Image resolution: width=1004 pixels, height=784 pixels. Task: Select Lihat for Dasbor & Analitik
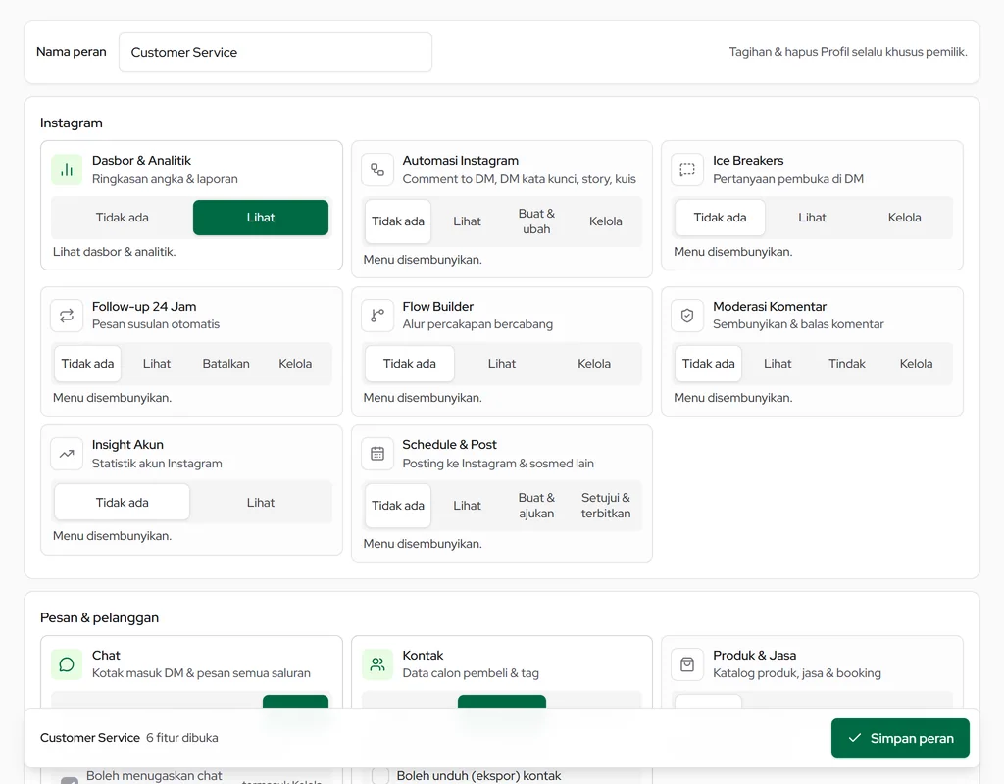click(261, 218)
